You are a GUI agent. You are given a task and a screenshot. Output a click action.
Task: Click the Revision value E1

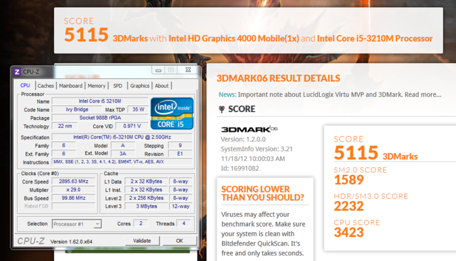[x=180, y=154]
